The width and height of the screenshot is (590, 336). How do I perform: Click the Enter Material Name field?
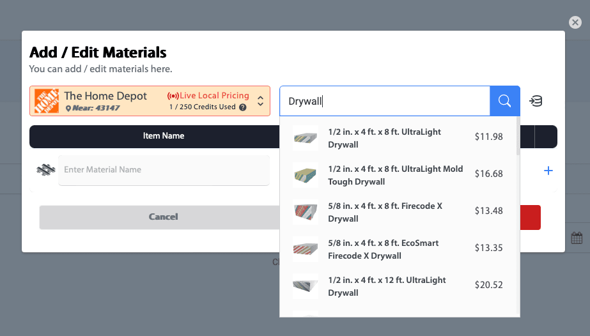coord(164,170)
